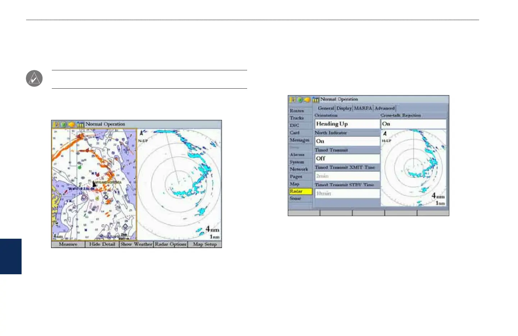Image resolution: width=518 pixels, height=336 pixels.
Task: Click the center of the left radar rings
Action: [179, 185]
